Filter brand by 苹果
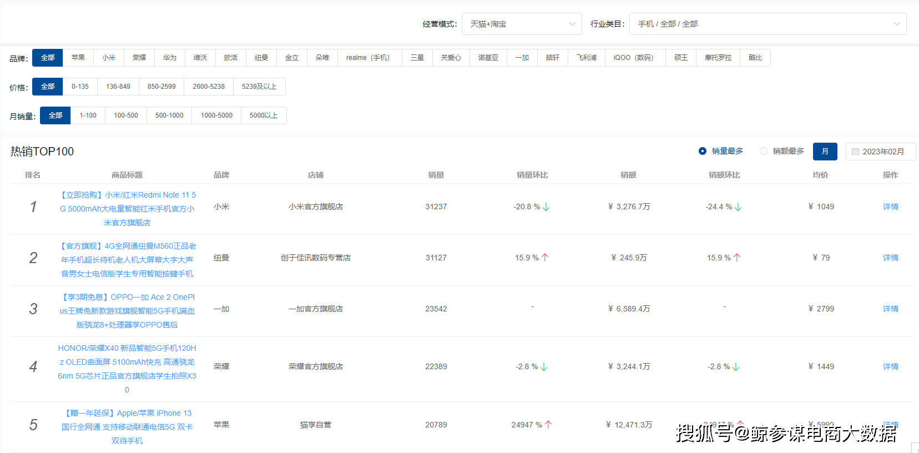 point(78,58)
